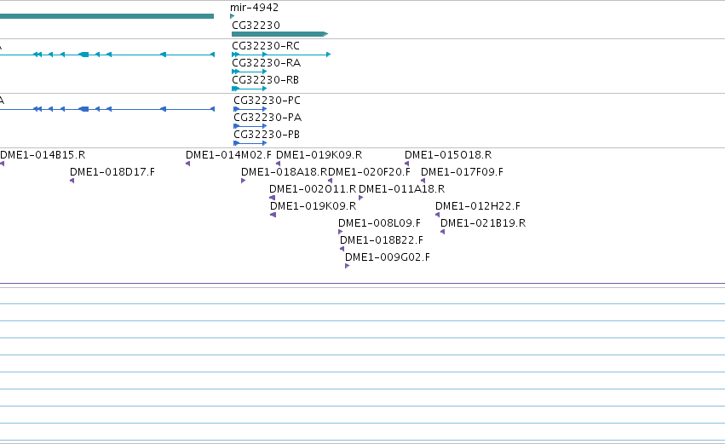Select arrow marker under DME1-011A18.R
725x444 pixels.
coord(361,198)
